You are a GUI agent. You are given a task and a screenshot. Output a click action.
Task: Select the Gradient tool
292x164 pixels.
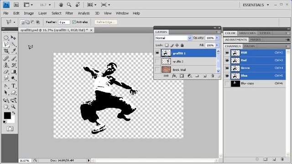click(x=13, y=72)
